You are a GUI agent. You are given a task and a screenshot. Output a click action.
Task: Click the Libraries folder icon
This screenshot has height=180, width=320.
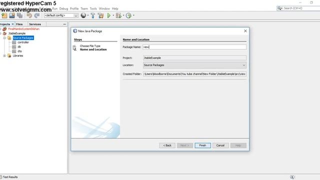(x=9, y=55)
